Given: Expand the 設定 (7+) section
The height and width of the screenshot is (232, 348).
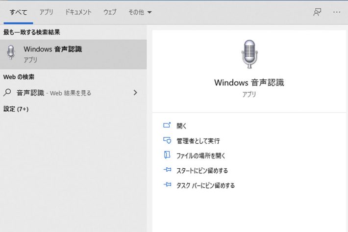Looking at the screenshot, I should tap(16, 109).
